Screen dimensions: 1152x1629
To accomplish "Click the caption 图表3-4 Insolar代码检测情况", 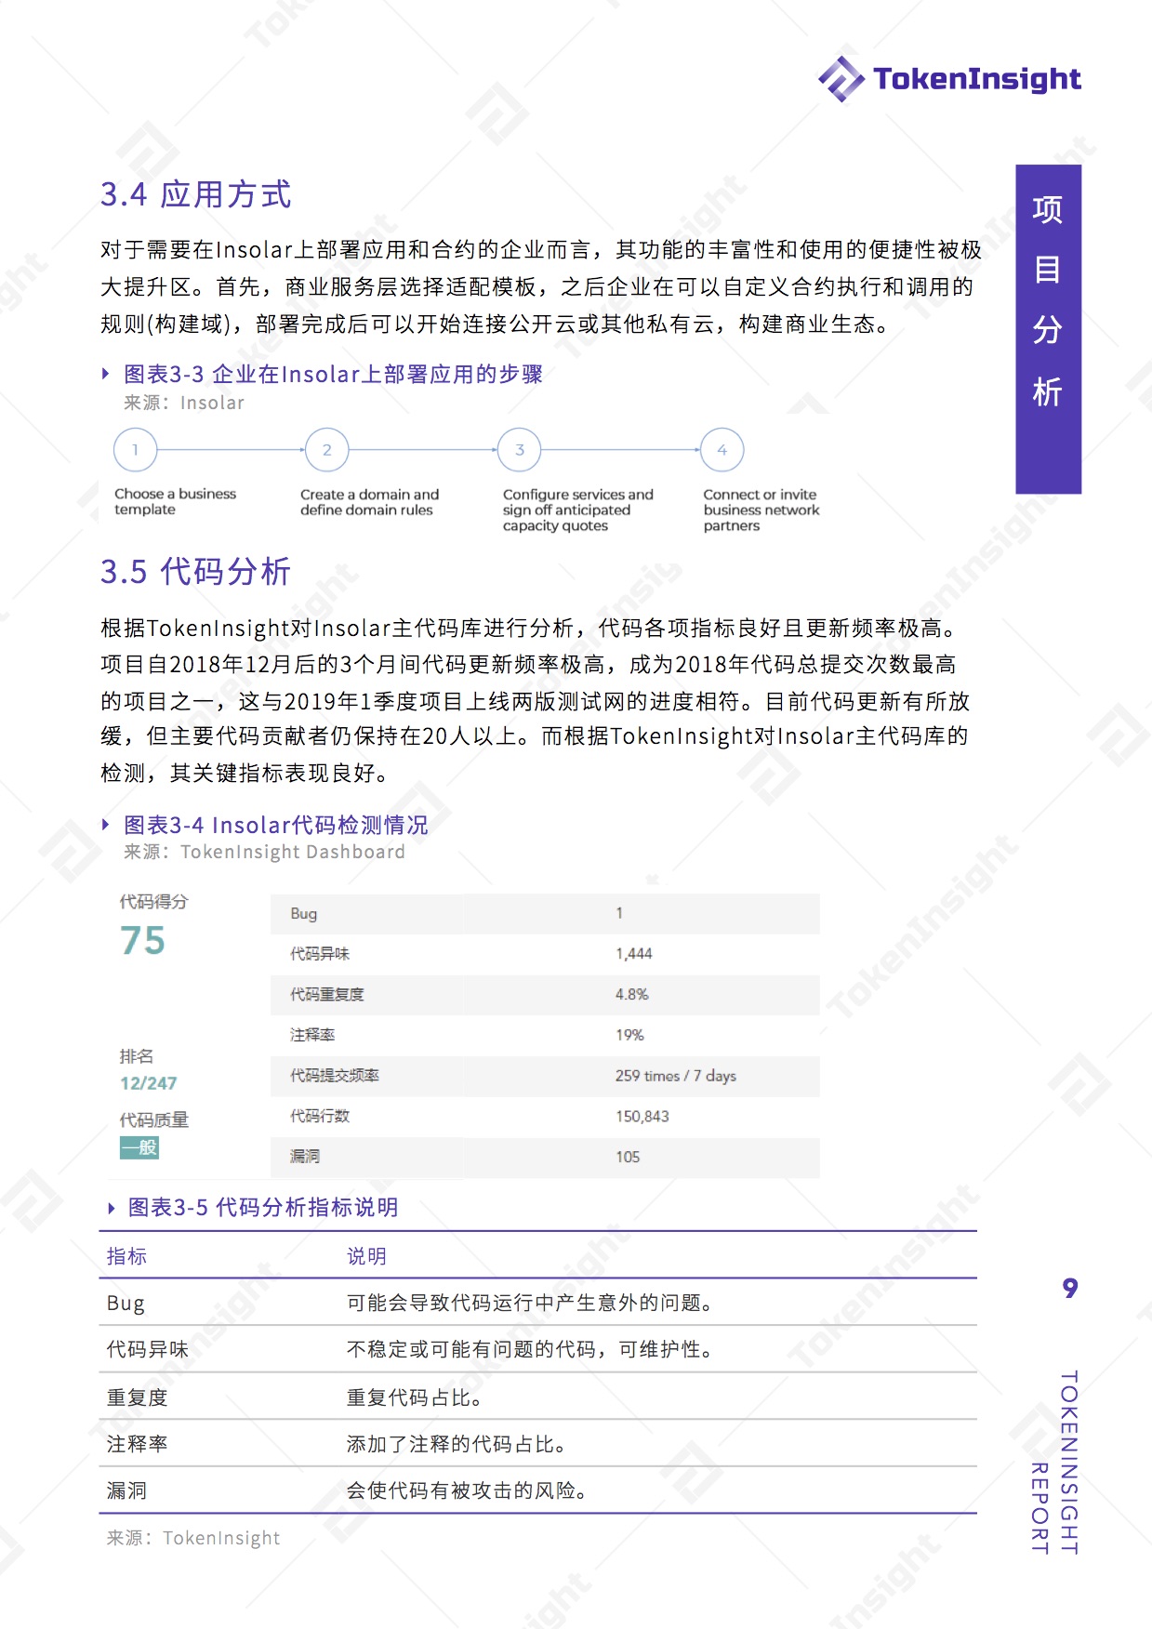I will (x=276, y=825).
